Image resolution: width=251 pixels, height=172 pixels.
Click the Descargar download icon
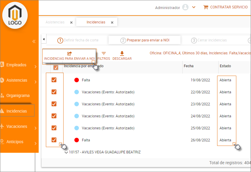(x=122, y=53)
